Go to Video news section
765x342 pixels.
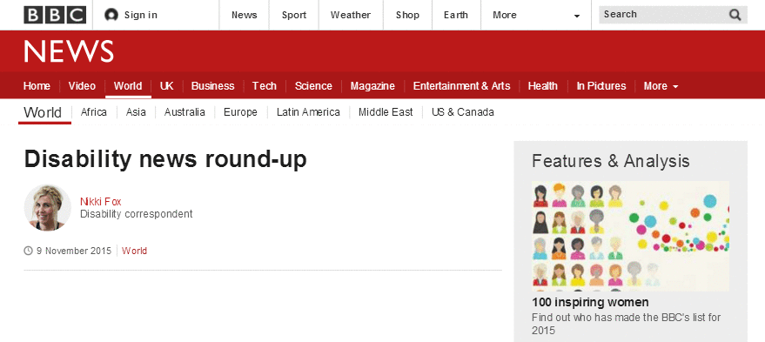(82, 86)
